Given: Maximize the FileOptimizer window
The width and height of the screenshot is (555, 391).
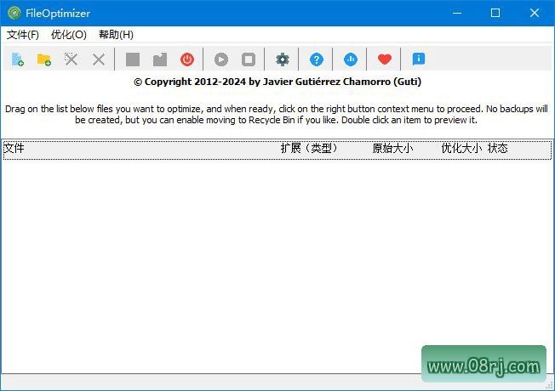Looking at the screenshot, I should [495, 13].
